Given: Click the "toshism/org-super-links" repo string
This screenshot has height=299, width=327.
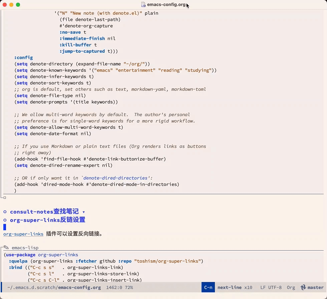Looking at the screenshot, I should pyautogui.click(x=168, y=261).
